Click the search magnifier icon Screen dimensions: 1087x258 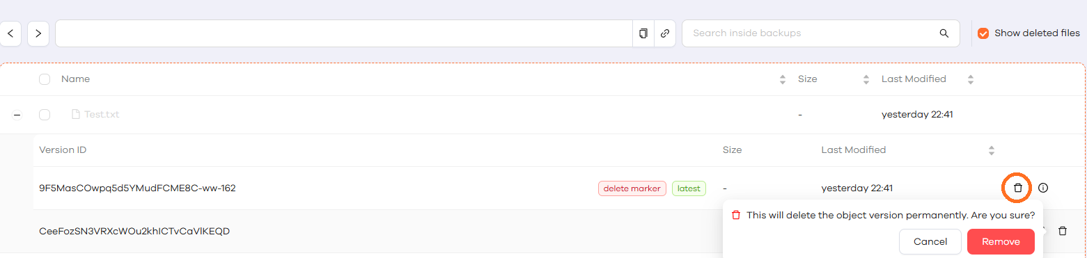click(x=944, y=33)
